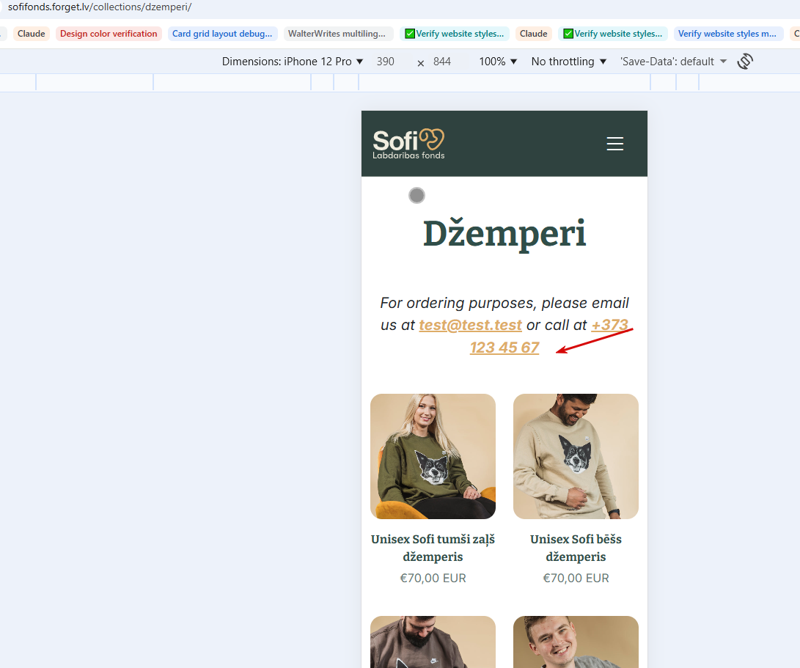Open the Verify website styles m... bookmark
The image size is (800, 668).
(x=727, y=34)
